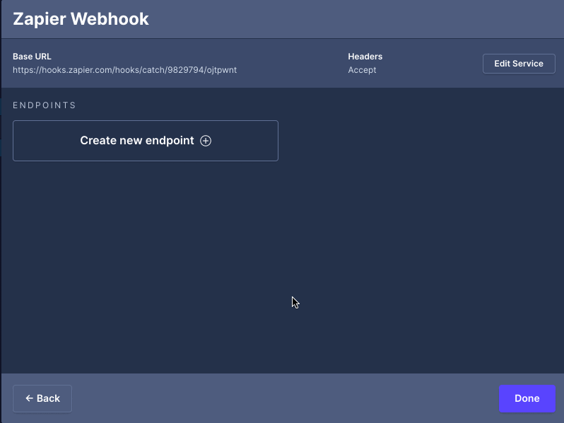Click the plus circle icon for new endpoint

(x=206, y=141)
